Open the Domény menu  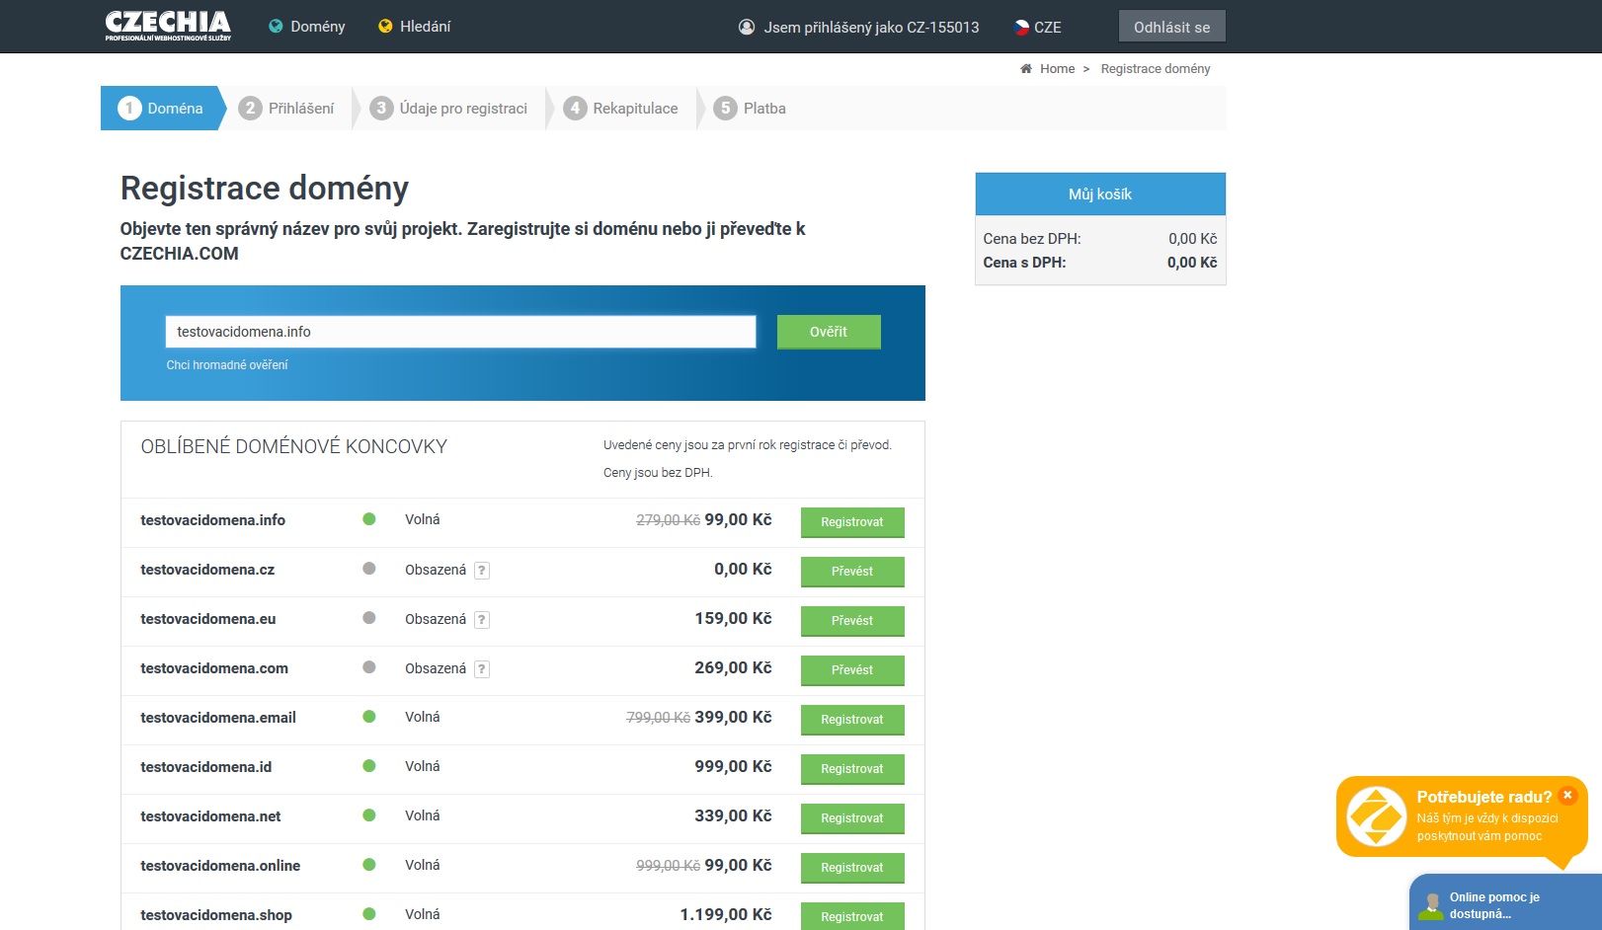(x=307, y=27)
